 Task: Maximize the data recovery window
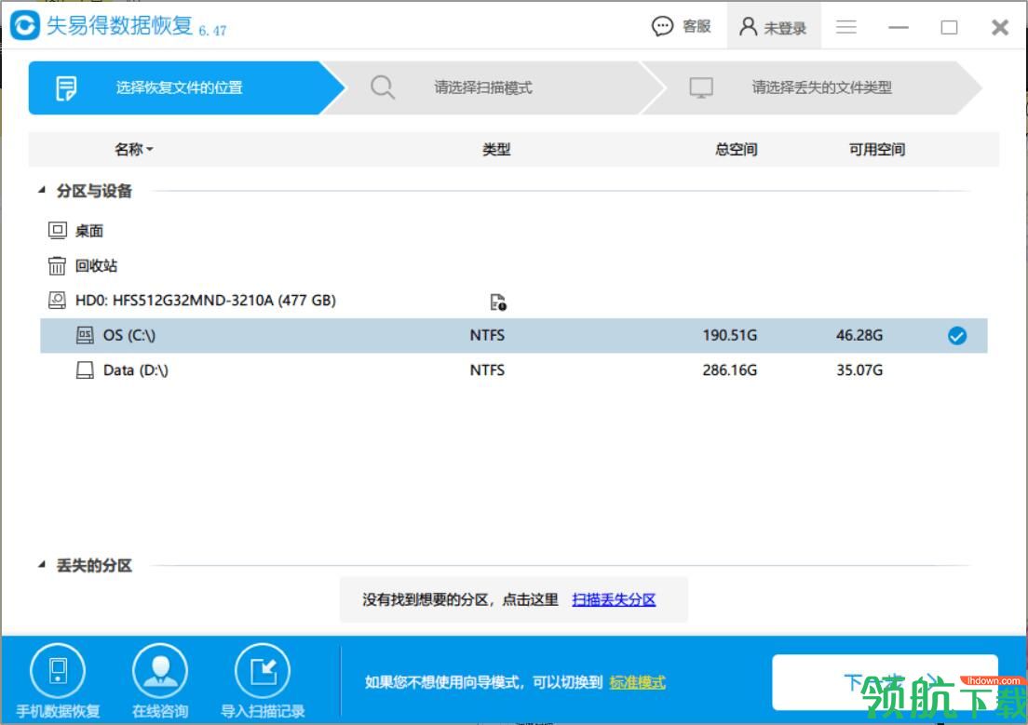949,28
